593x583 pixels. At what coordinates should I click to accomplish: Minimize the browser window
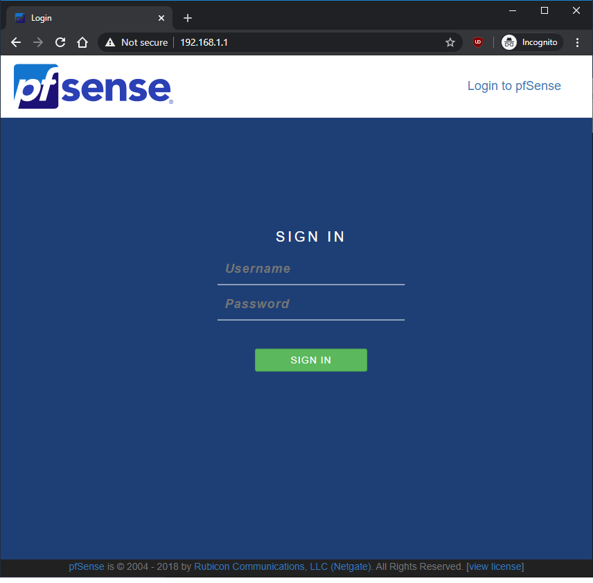point(513,10)
